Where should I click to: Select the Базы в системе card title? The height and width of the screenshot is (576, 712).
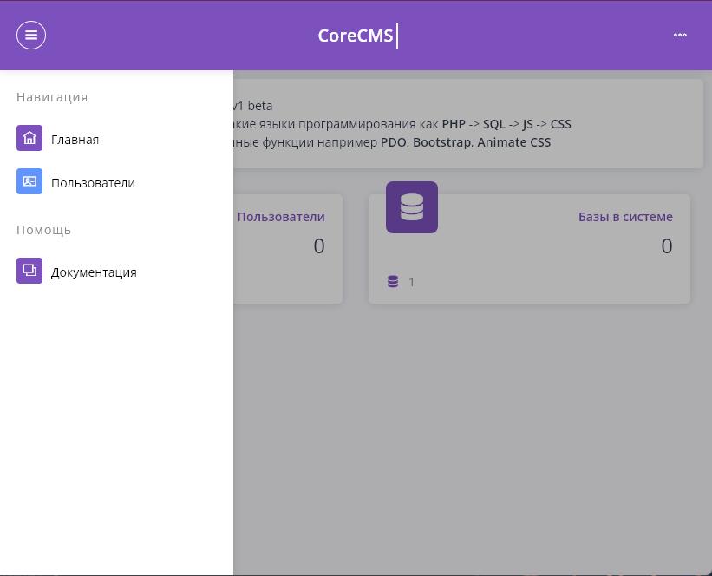(x=625, y=217)
